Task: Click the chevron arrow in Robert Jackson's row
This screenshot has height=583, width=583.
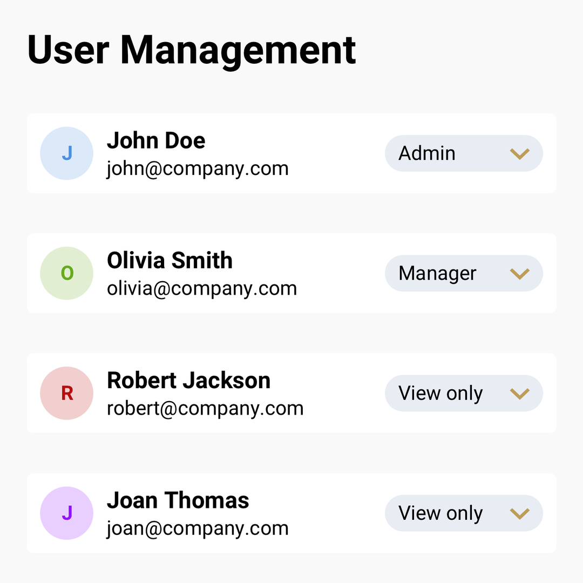Action: [519, 394]
